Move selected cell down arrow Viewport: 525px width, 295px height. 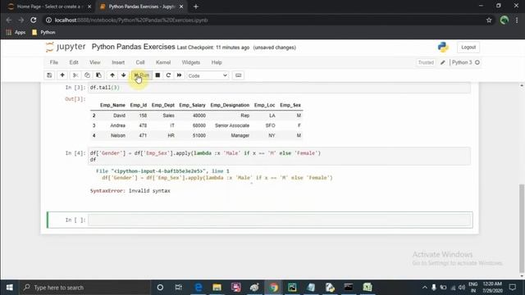click(124, 75)
